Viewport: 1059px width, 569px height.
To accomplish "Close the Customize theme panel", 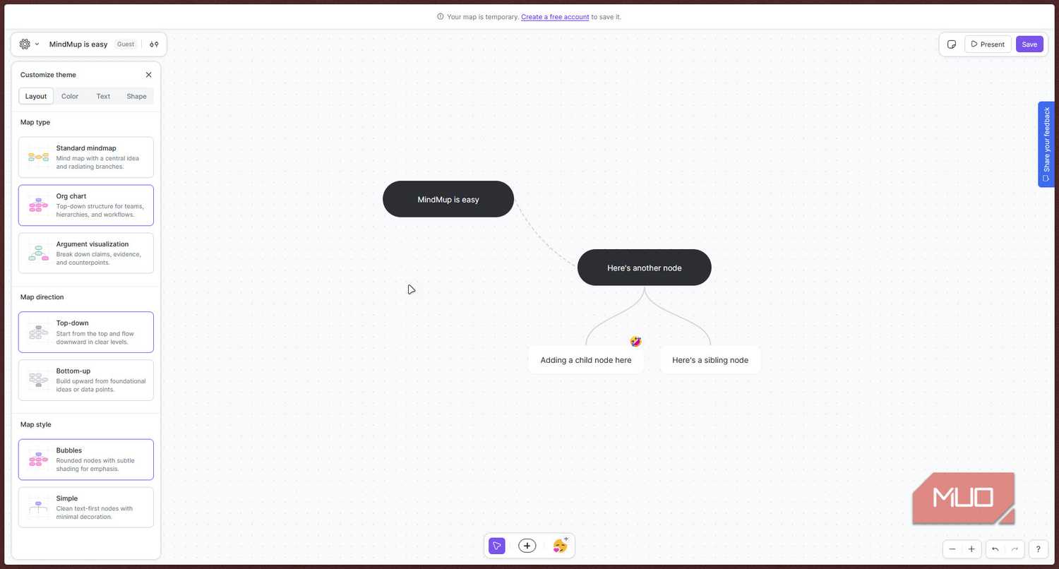I will click(148, 75).
